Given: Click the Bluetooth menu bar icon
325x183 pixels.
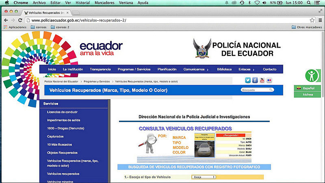Looking at the screenshot, I should coord(249,3).
